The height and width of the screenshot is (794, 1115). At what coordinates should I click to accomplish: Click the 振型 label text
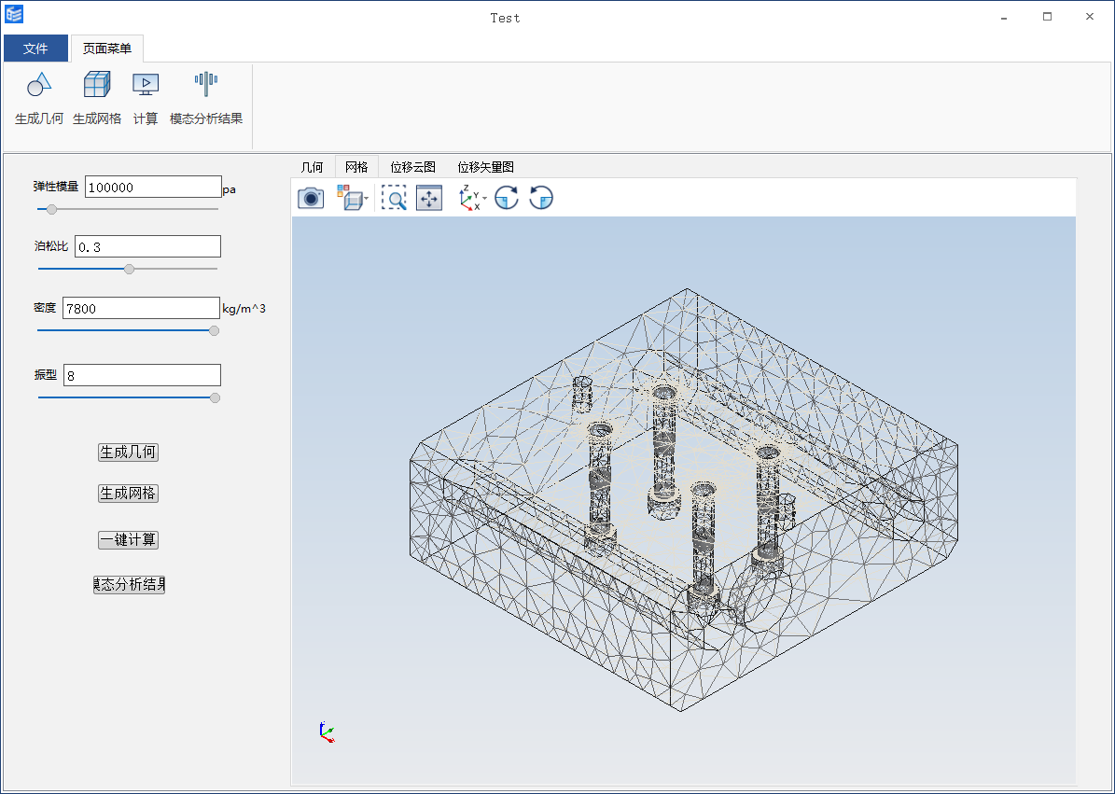point(46,375)
